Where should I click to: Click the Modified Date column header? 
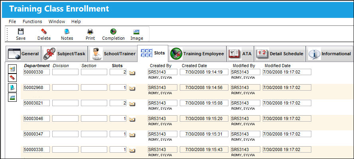(x=278, y=66)
